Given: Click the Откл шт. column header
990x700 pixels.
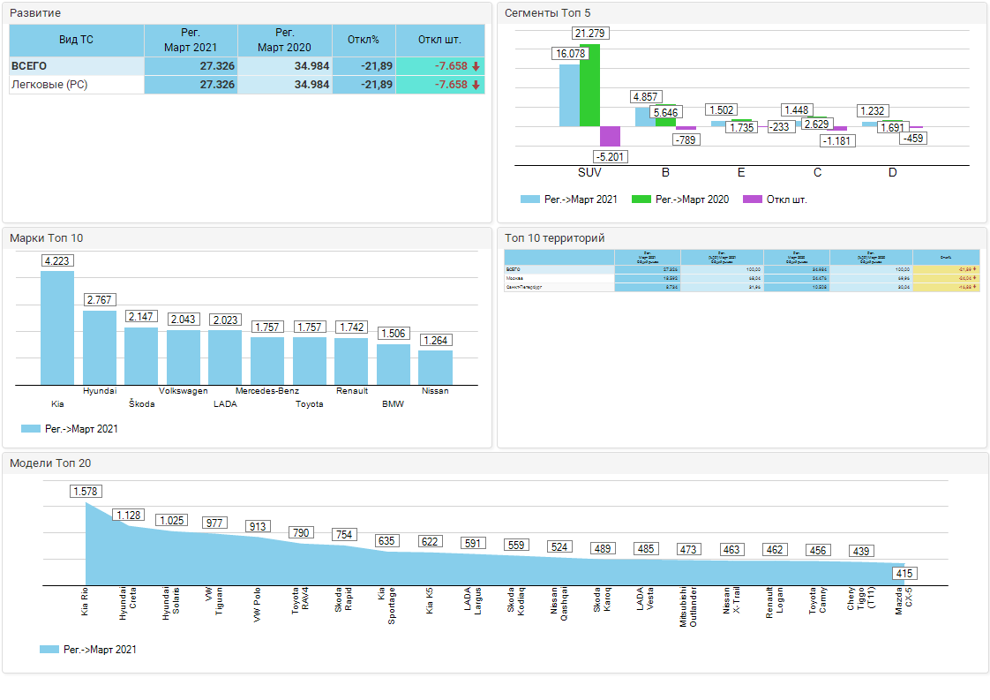Looking at the screenshot, I should click(x=439, y=40).
